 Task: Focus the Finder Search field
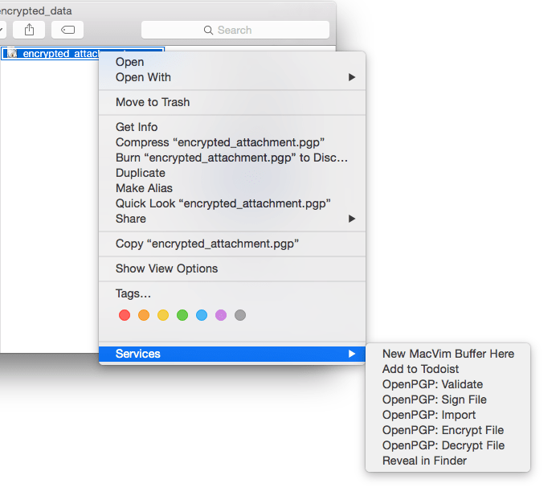(x=235, y=30)
